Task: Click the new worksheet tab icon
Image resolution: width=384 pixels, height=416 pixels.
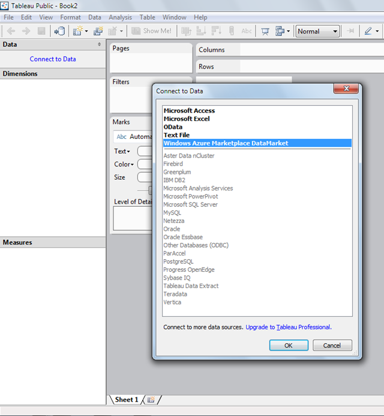Action: [151, 400]
